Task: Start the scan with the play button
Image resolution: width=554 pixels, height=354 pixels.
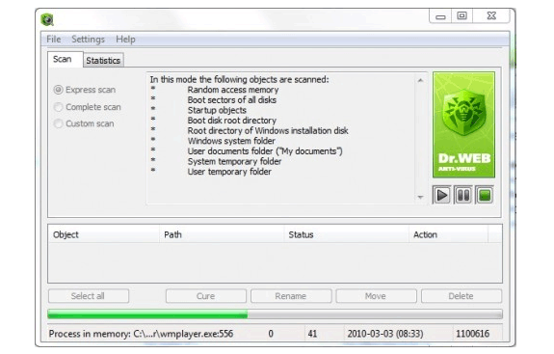Action: coord(441,195)
